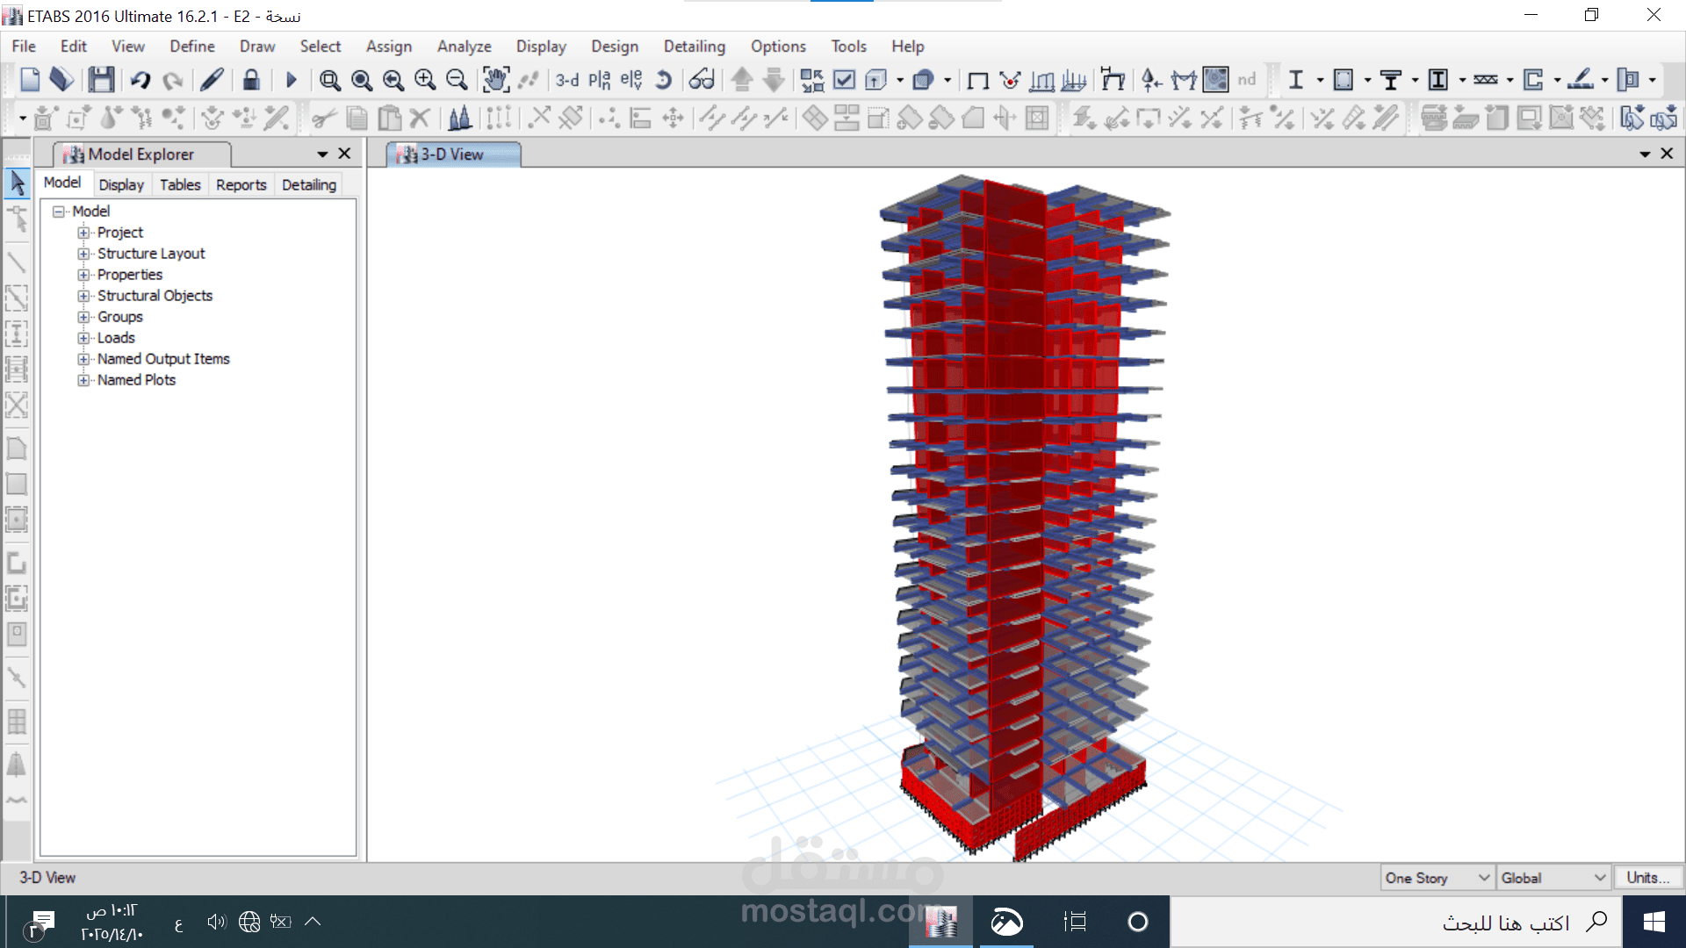Run the analysis with the play icon
The image size is (1686, 948).
[x=292, y=79]
